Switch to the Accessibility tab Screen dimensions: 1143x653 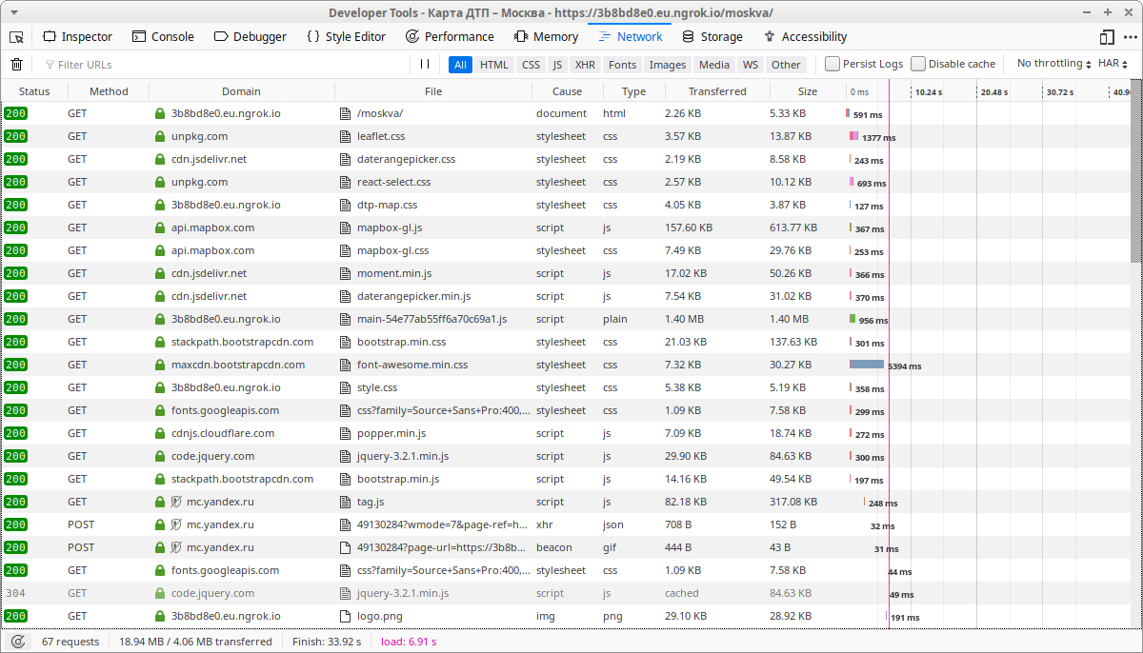coord(805,37)
